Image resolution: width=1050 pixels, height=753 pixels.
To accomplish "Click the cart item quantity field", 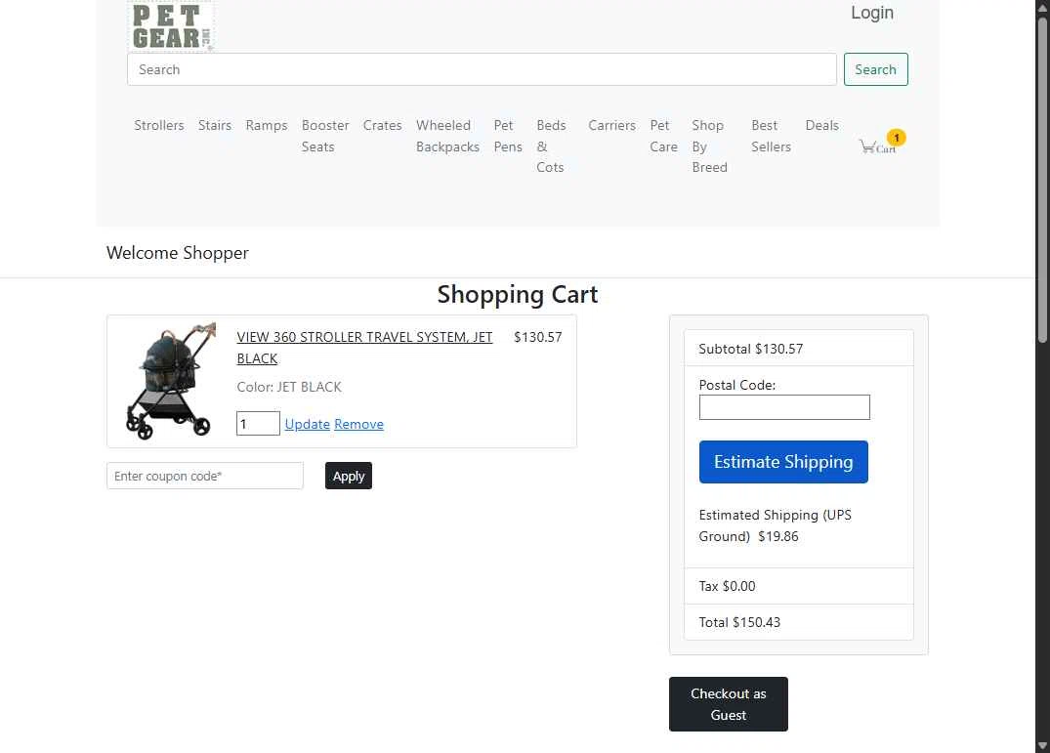I will click(x=258, y=424).
